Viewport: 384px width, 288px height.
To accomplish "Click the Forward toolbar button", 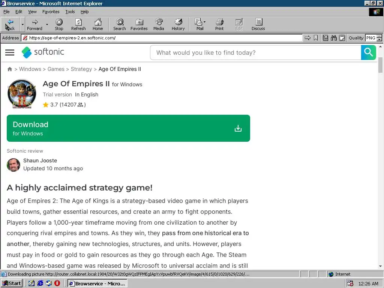I will pyautogui.click(x=34, y=24).
